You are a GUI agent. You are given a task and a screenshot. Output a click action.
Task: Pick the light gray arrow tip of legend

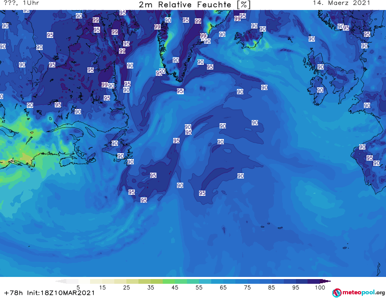(61, 281)
